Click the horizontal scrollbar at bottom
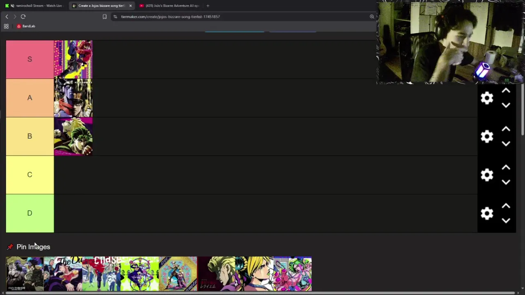This screenshot has height=295, width=525. click(x=260, y=293)
